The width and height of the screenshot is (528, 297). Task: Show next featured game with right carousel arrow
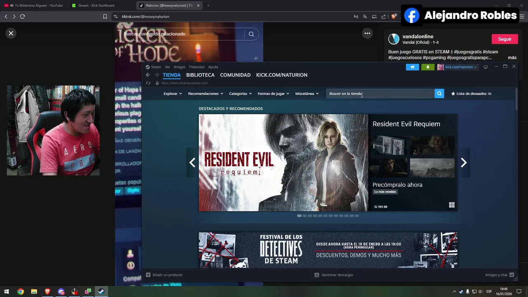pyautogui.click(x=464, y=163)
